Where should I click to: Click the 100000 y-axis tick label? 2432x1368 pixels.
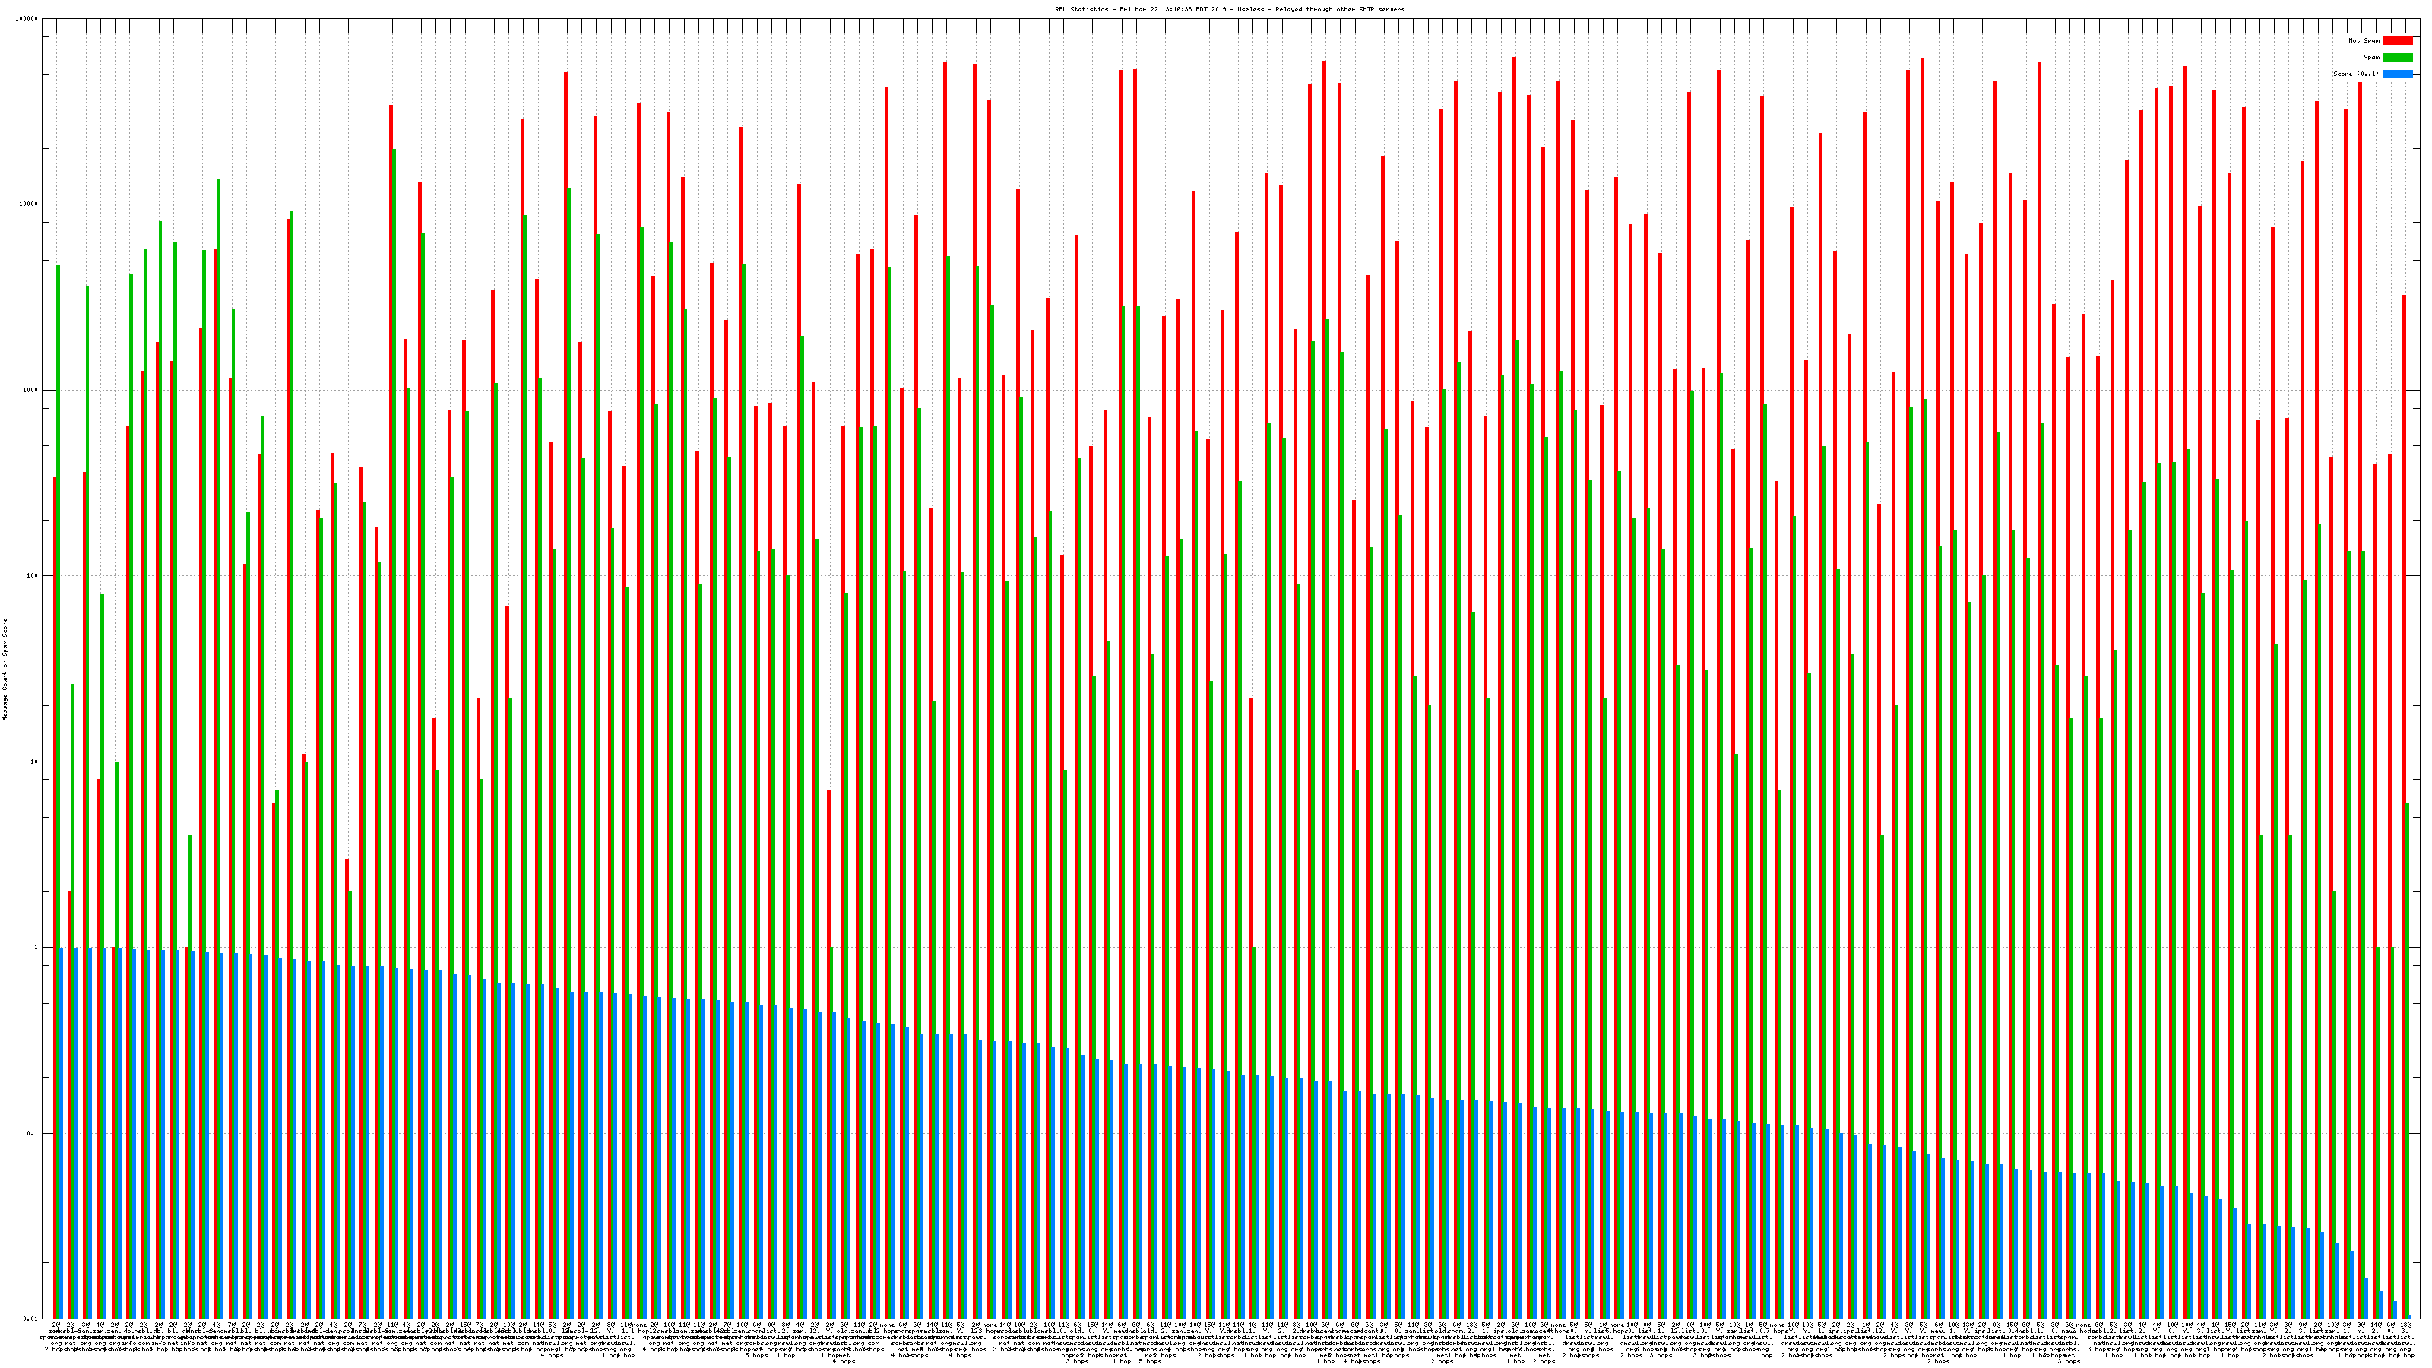click(28, 19)
